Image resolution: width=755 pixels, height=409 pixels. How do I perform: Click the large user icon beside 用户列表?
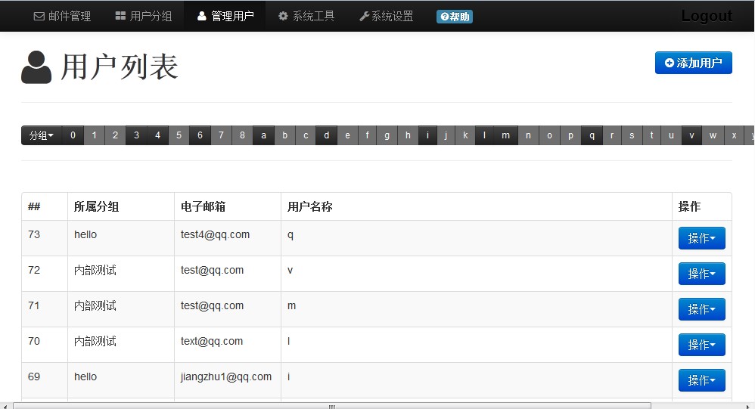pyautogui.click(x=36, y=67)
